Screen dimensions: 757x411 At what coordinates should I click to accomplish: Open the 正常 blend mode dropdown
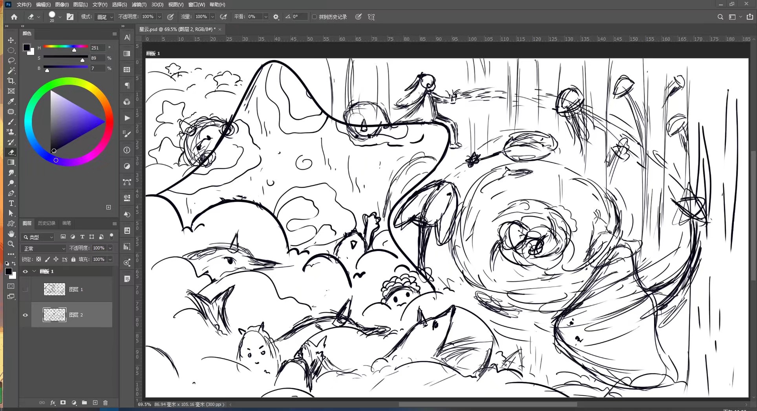point(44,248)
